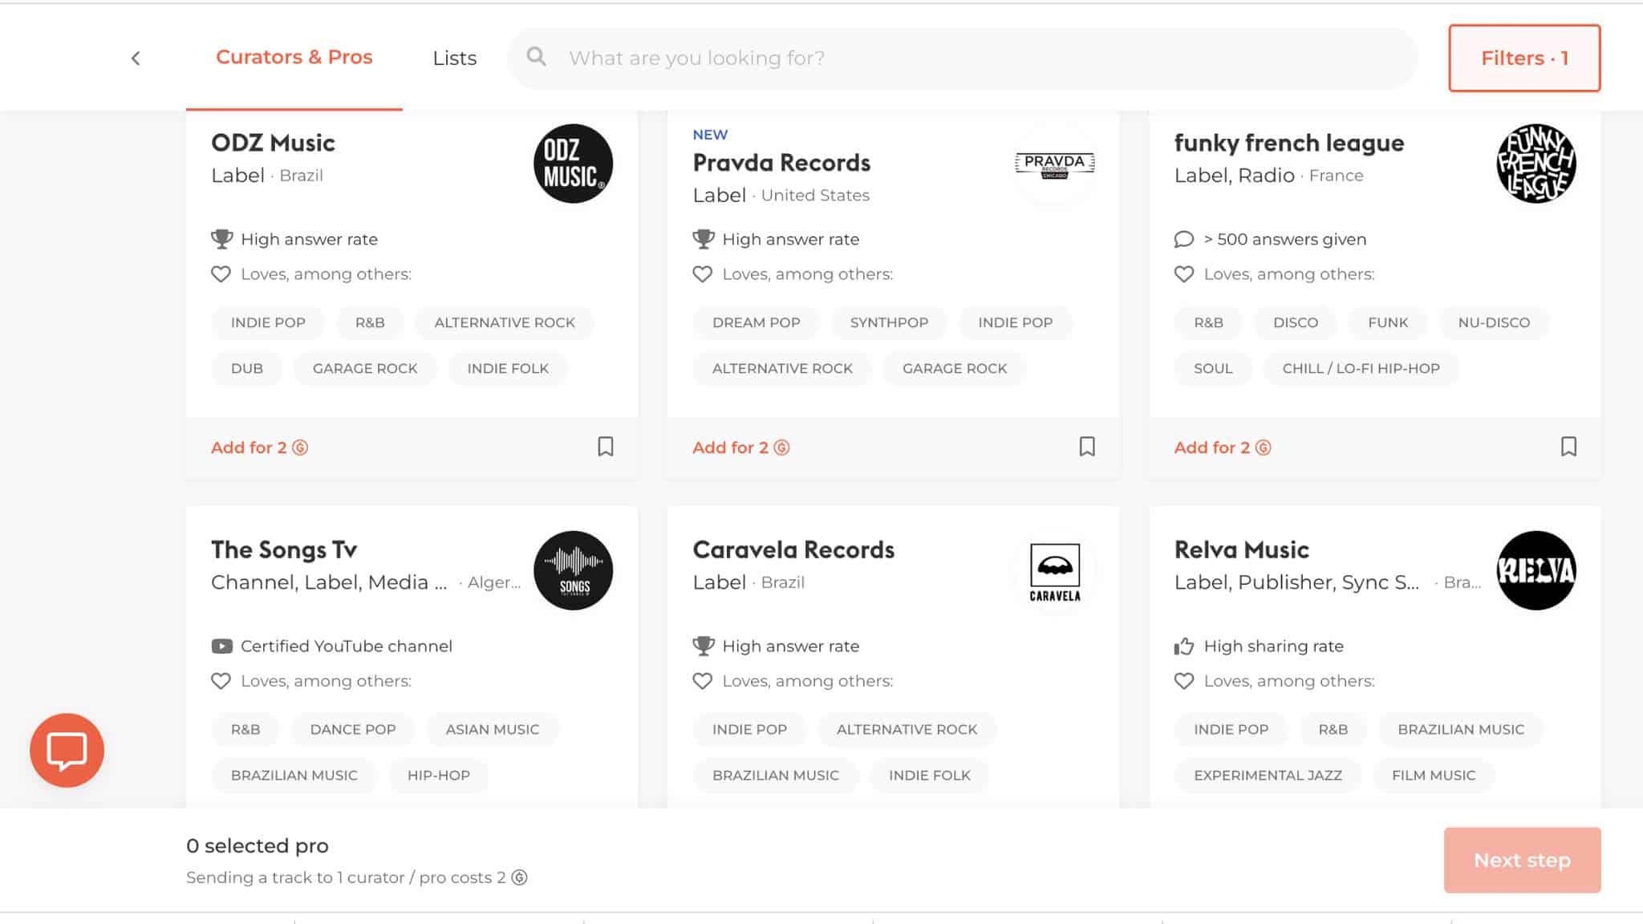Select DISCO tag on funky french league
The width and height of the screenshot is (1643, 924).
pos(1296,322)
